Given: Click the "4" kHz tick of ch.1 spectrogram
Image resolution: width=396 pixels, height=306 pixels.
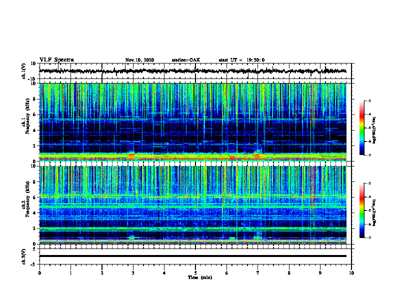Looking at the screenshot, I should [x=34, y=130].
